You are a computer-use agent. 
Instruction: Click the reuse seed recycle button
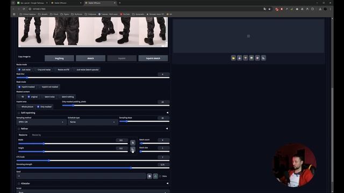pyautogui.click(x=155, y=176)
